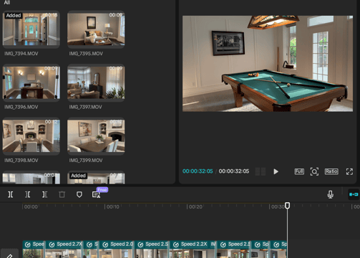The width and height of the screenshot is (360, 258).
Task: Click the playhead handle on the ruler
Action: [288, 206]
